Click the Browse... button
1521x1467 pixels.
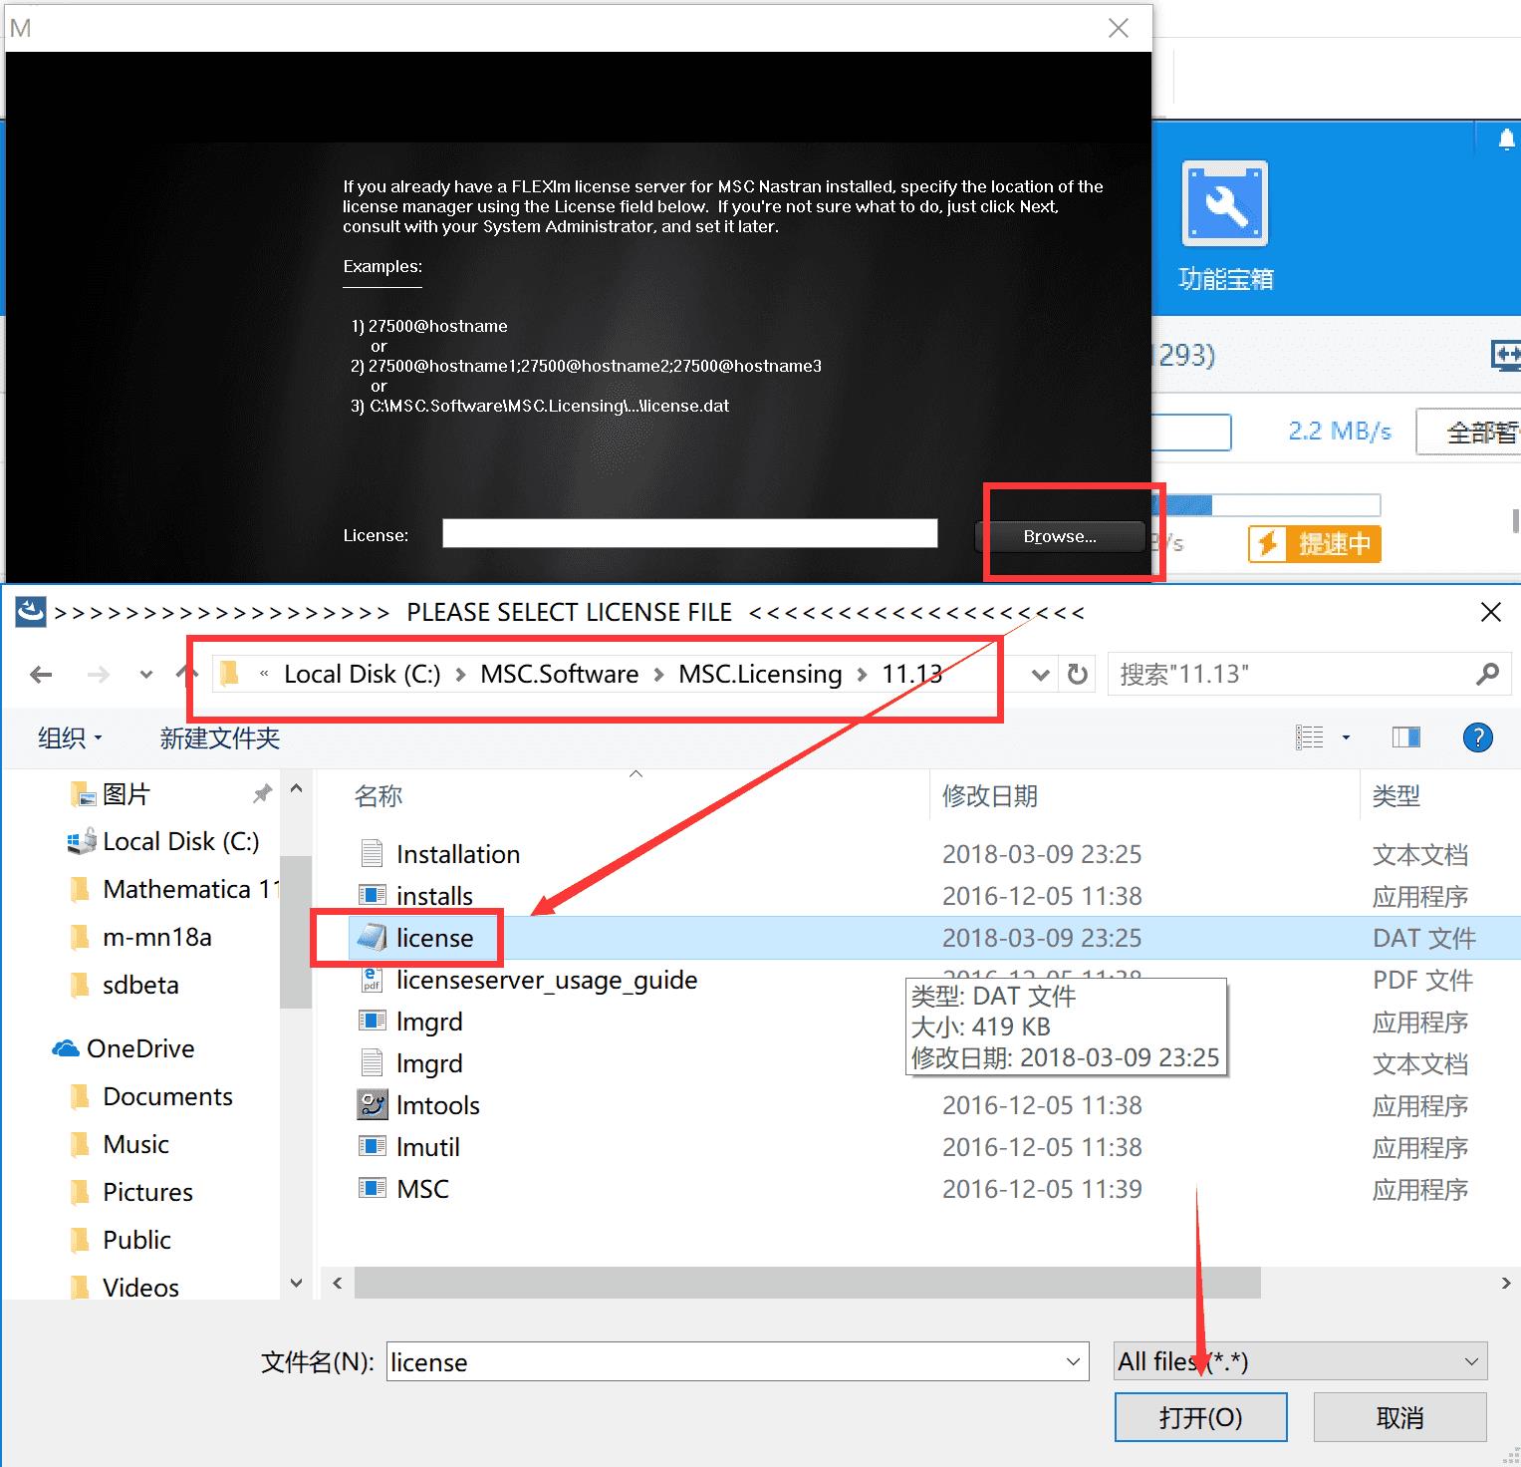[x=1060, y=536]
